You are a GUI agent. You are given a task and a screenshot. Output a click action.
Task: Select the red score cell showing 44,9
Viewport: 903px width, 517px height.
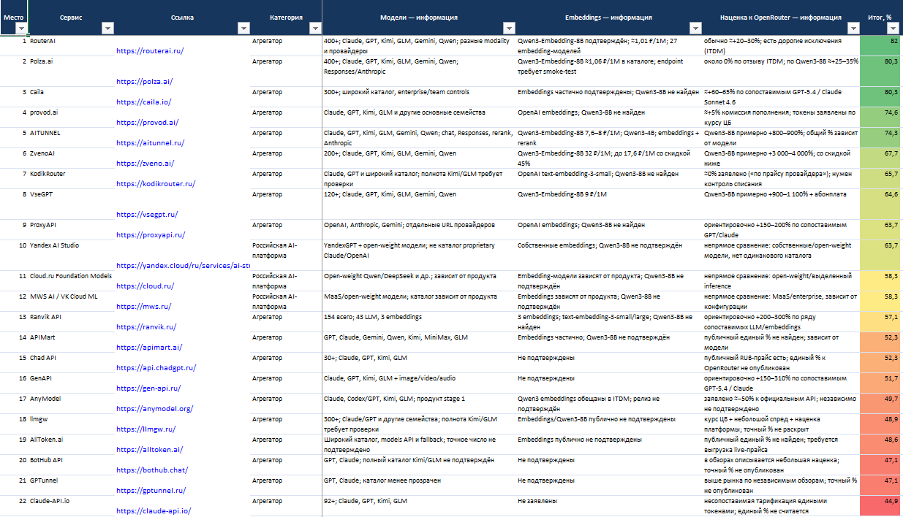coord(880,506)
